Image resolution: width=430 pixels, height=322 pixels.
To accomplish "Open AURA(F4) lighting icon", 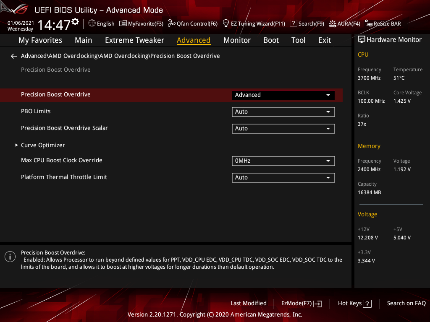I will point(333,23).
